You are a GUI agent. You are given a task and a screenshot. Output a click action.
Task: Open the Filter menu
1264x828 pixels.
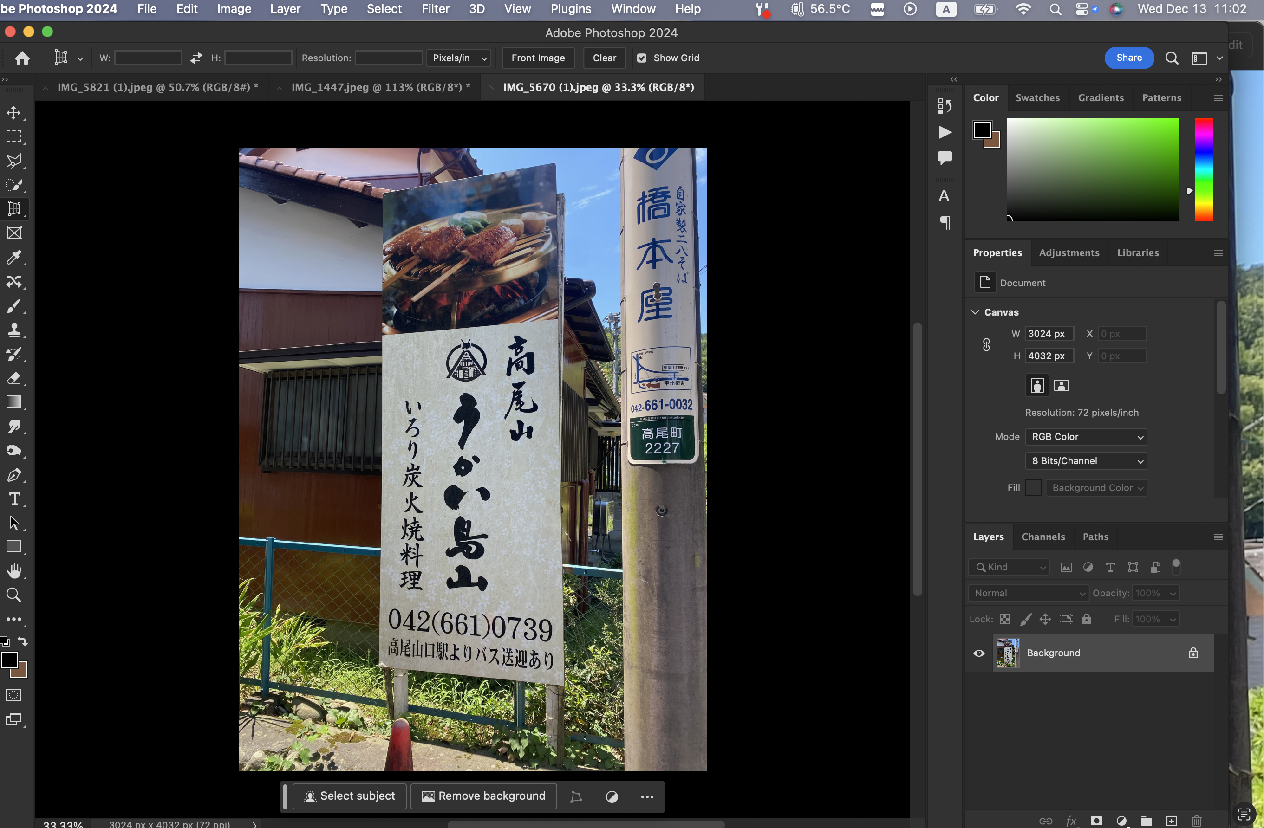[x=435, y=9]
